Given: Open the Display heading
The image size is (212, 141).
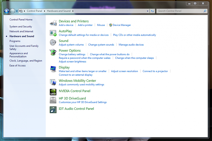Looking at the screenshot, I should tap(64, 67).
